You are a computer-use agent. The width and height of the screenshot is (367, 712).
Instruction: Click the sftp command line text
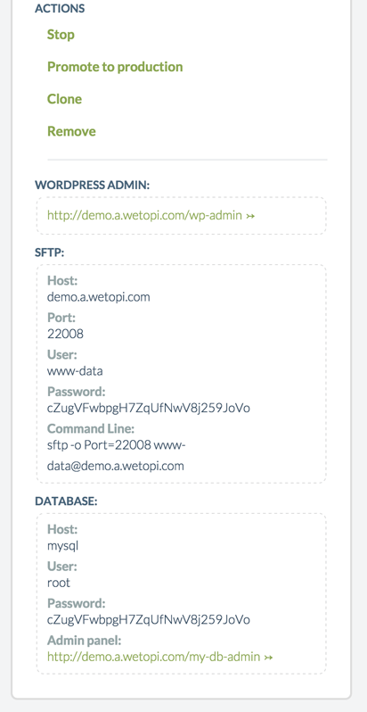point(116,455)
